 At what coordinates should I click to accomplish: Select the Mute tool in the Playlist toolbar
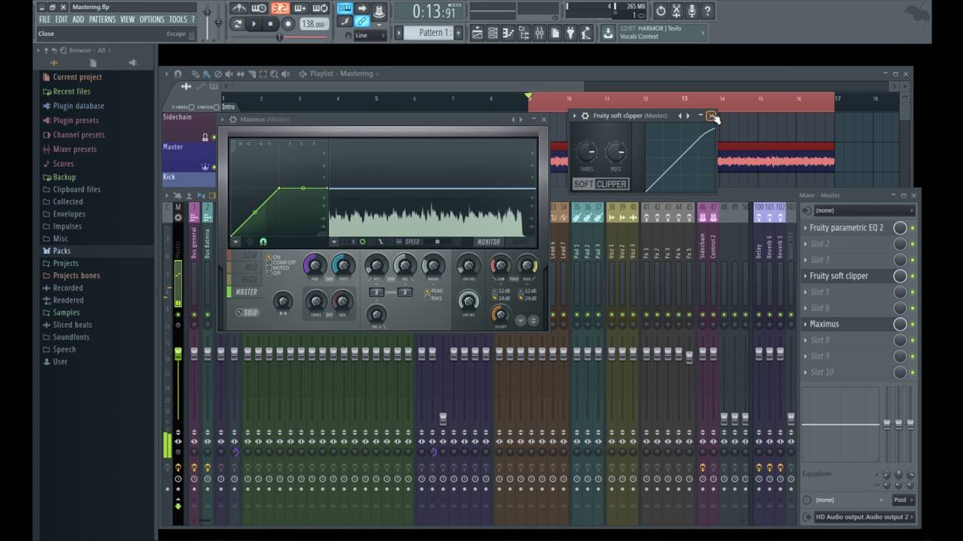229,74
